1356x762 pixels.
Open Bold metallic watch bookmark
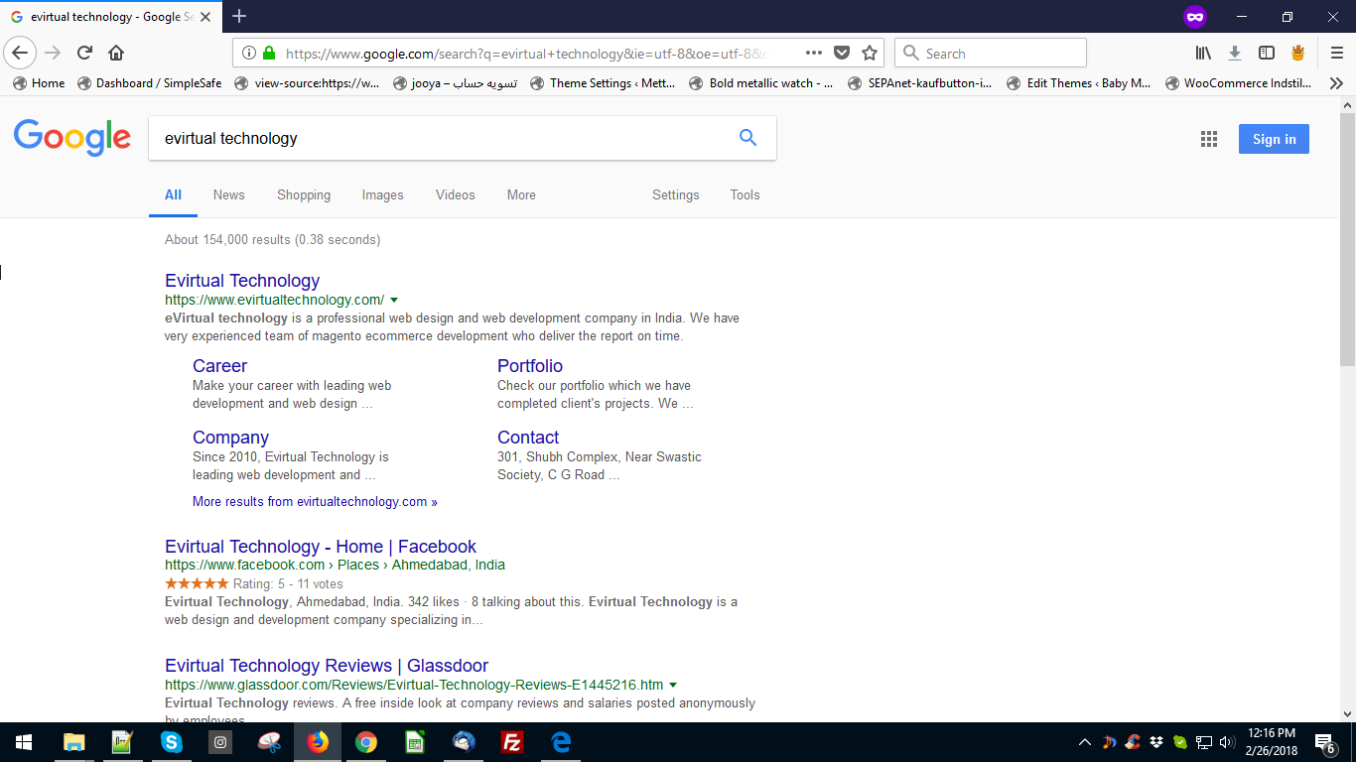click(x=761, y=83)
